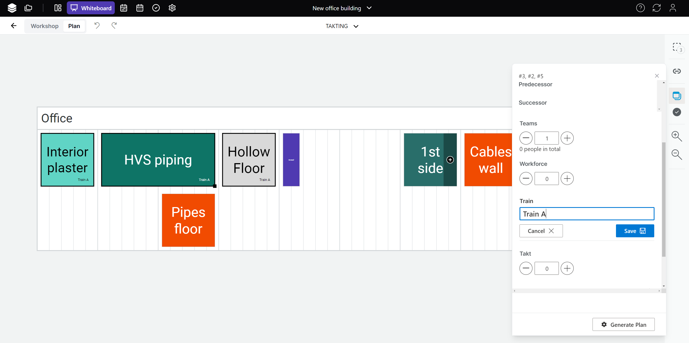Open the help question mark icon
Viewport: 689px width, 343px height.
click(x=640, y=8)
